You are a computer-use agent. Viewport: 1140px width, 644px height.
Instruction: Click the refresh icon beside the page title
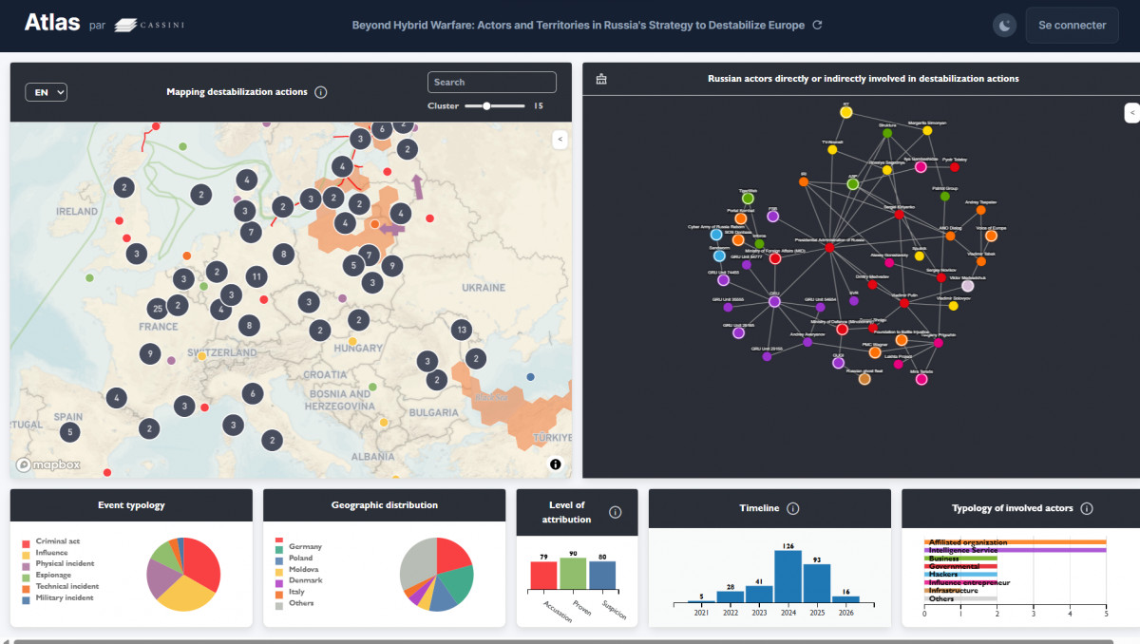817,26
